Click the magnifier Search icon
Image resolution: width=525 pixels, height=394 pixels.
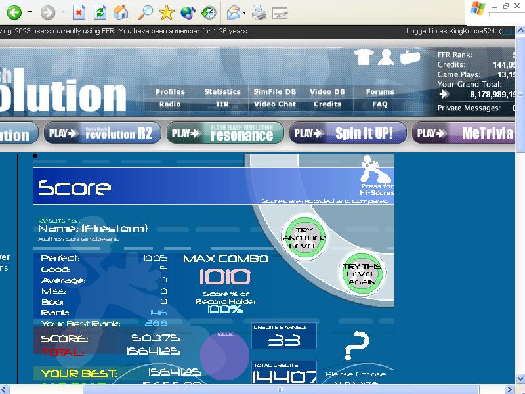(x=145, y=12)
